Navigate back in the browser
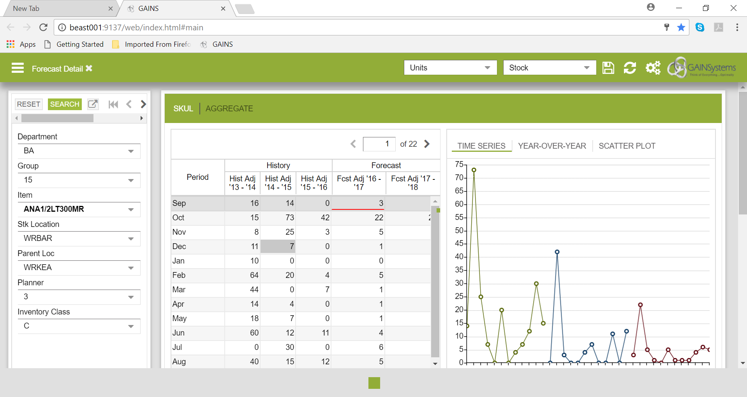Image resolution: width=747 pixels, height=397 pixels. tap(11, 27)
